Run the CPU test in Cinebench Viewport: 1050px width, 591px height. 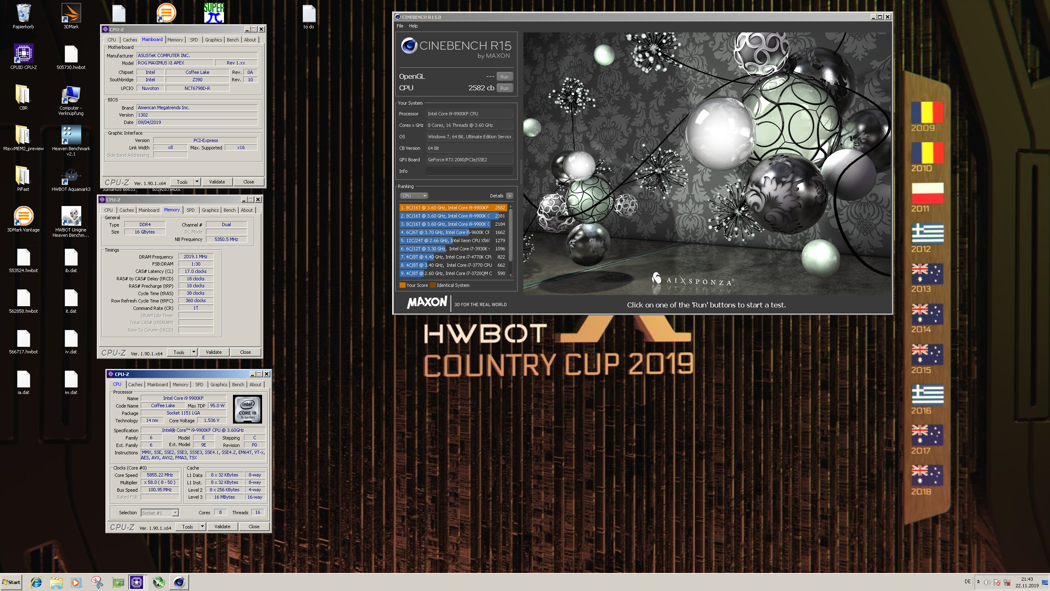pyautogui.click(x=504, y=88)
